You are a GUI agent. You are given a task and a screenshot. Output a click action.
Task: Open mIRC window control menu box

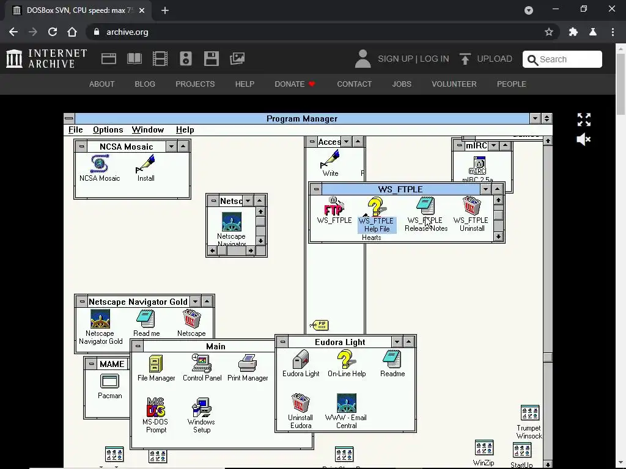coord(460,145)
